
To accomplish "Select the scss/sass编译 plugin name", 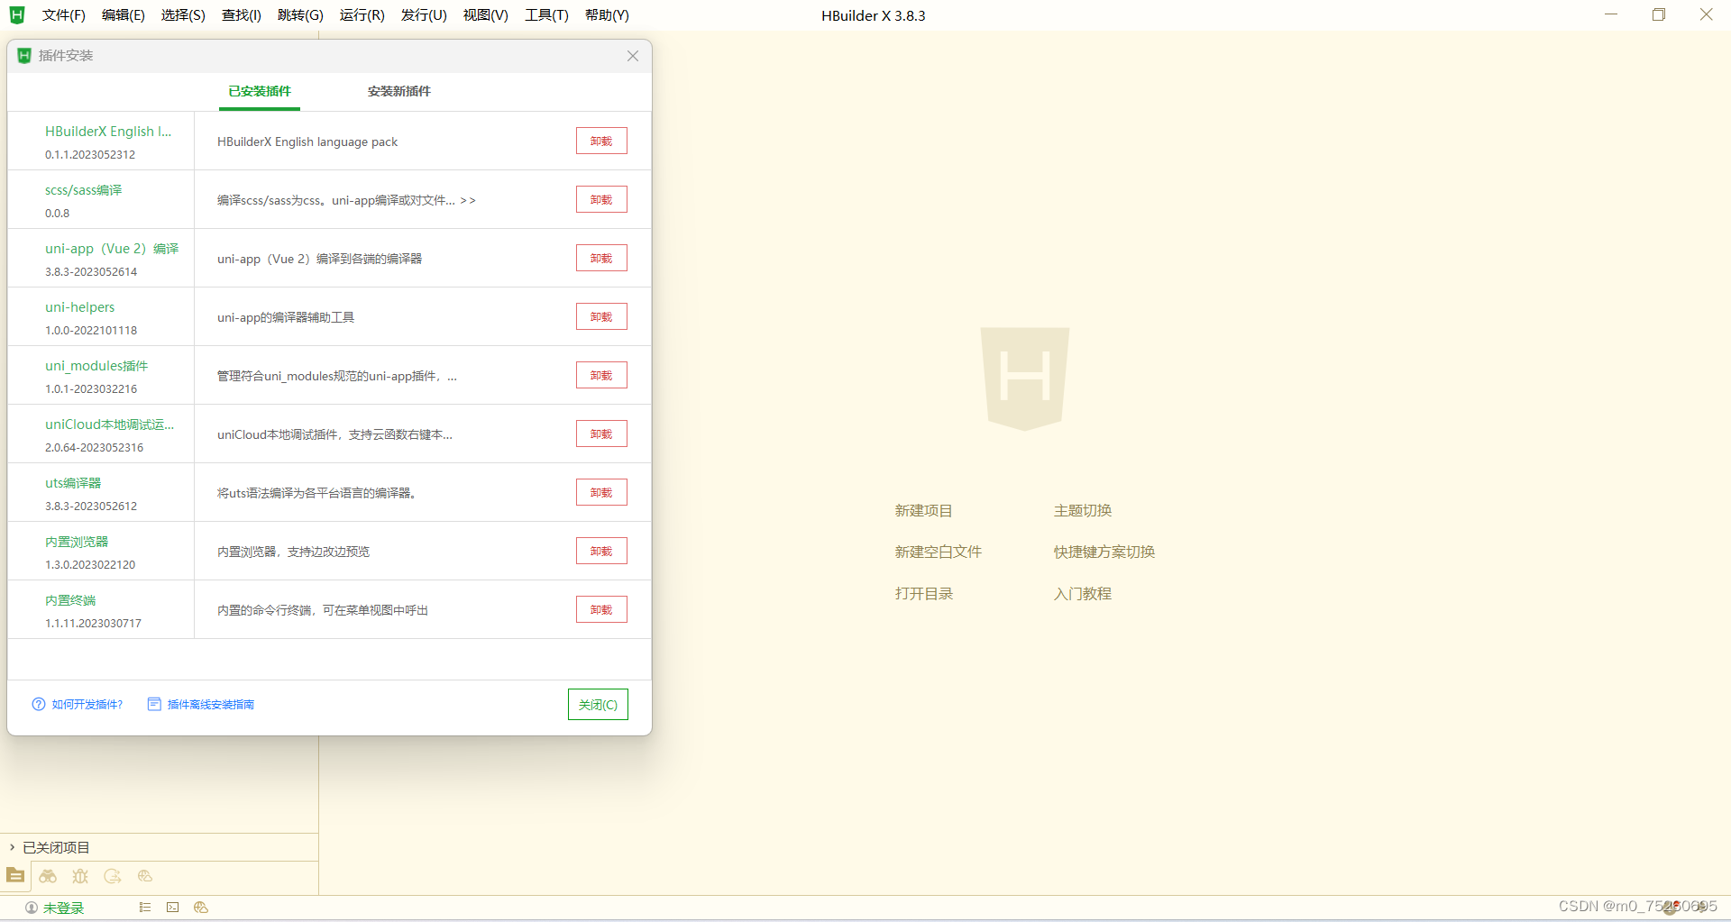I will pyautogui.click(x=83, y=190).
